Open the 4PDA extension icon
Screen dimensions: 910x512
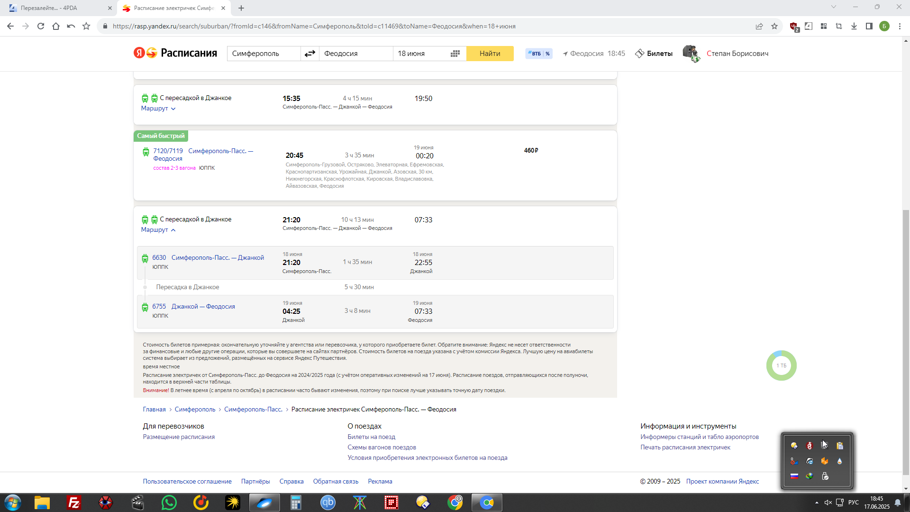click(809, 26)
